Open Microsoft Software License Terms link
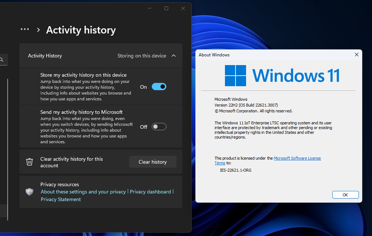372x236 pixels. 297,158
